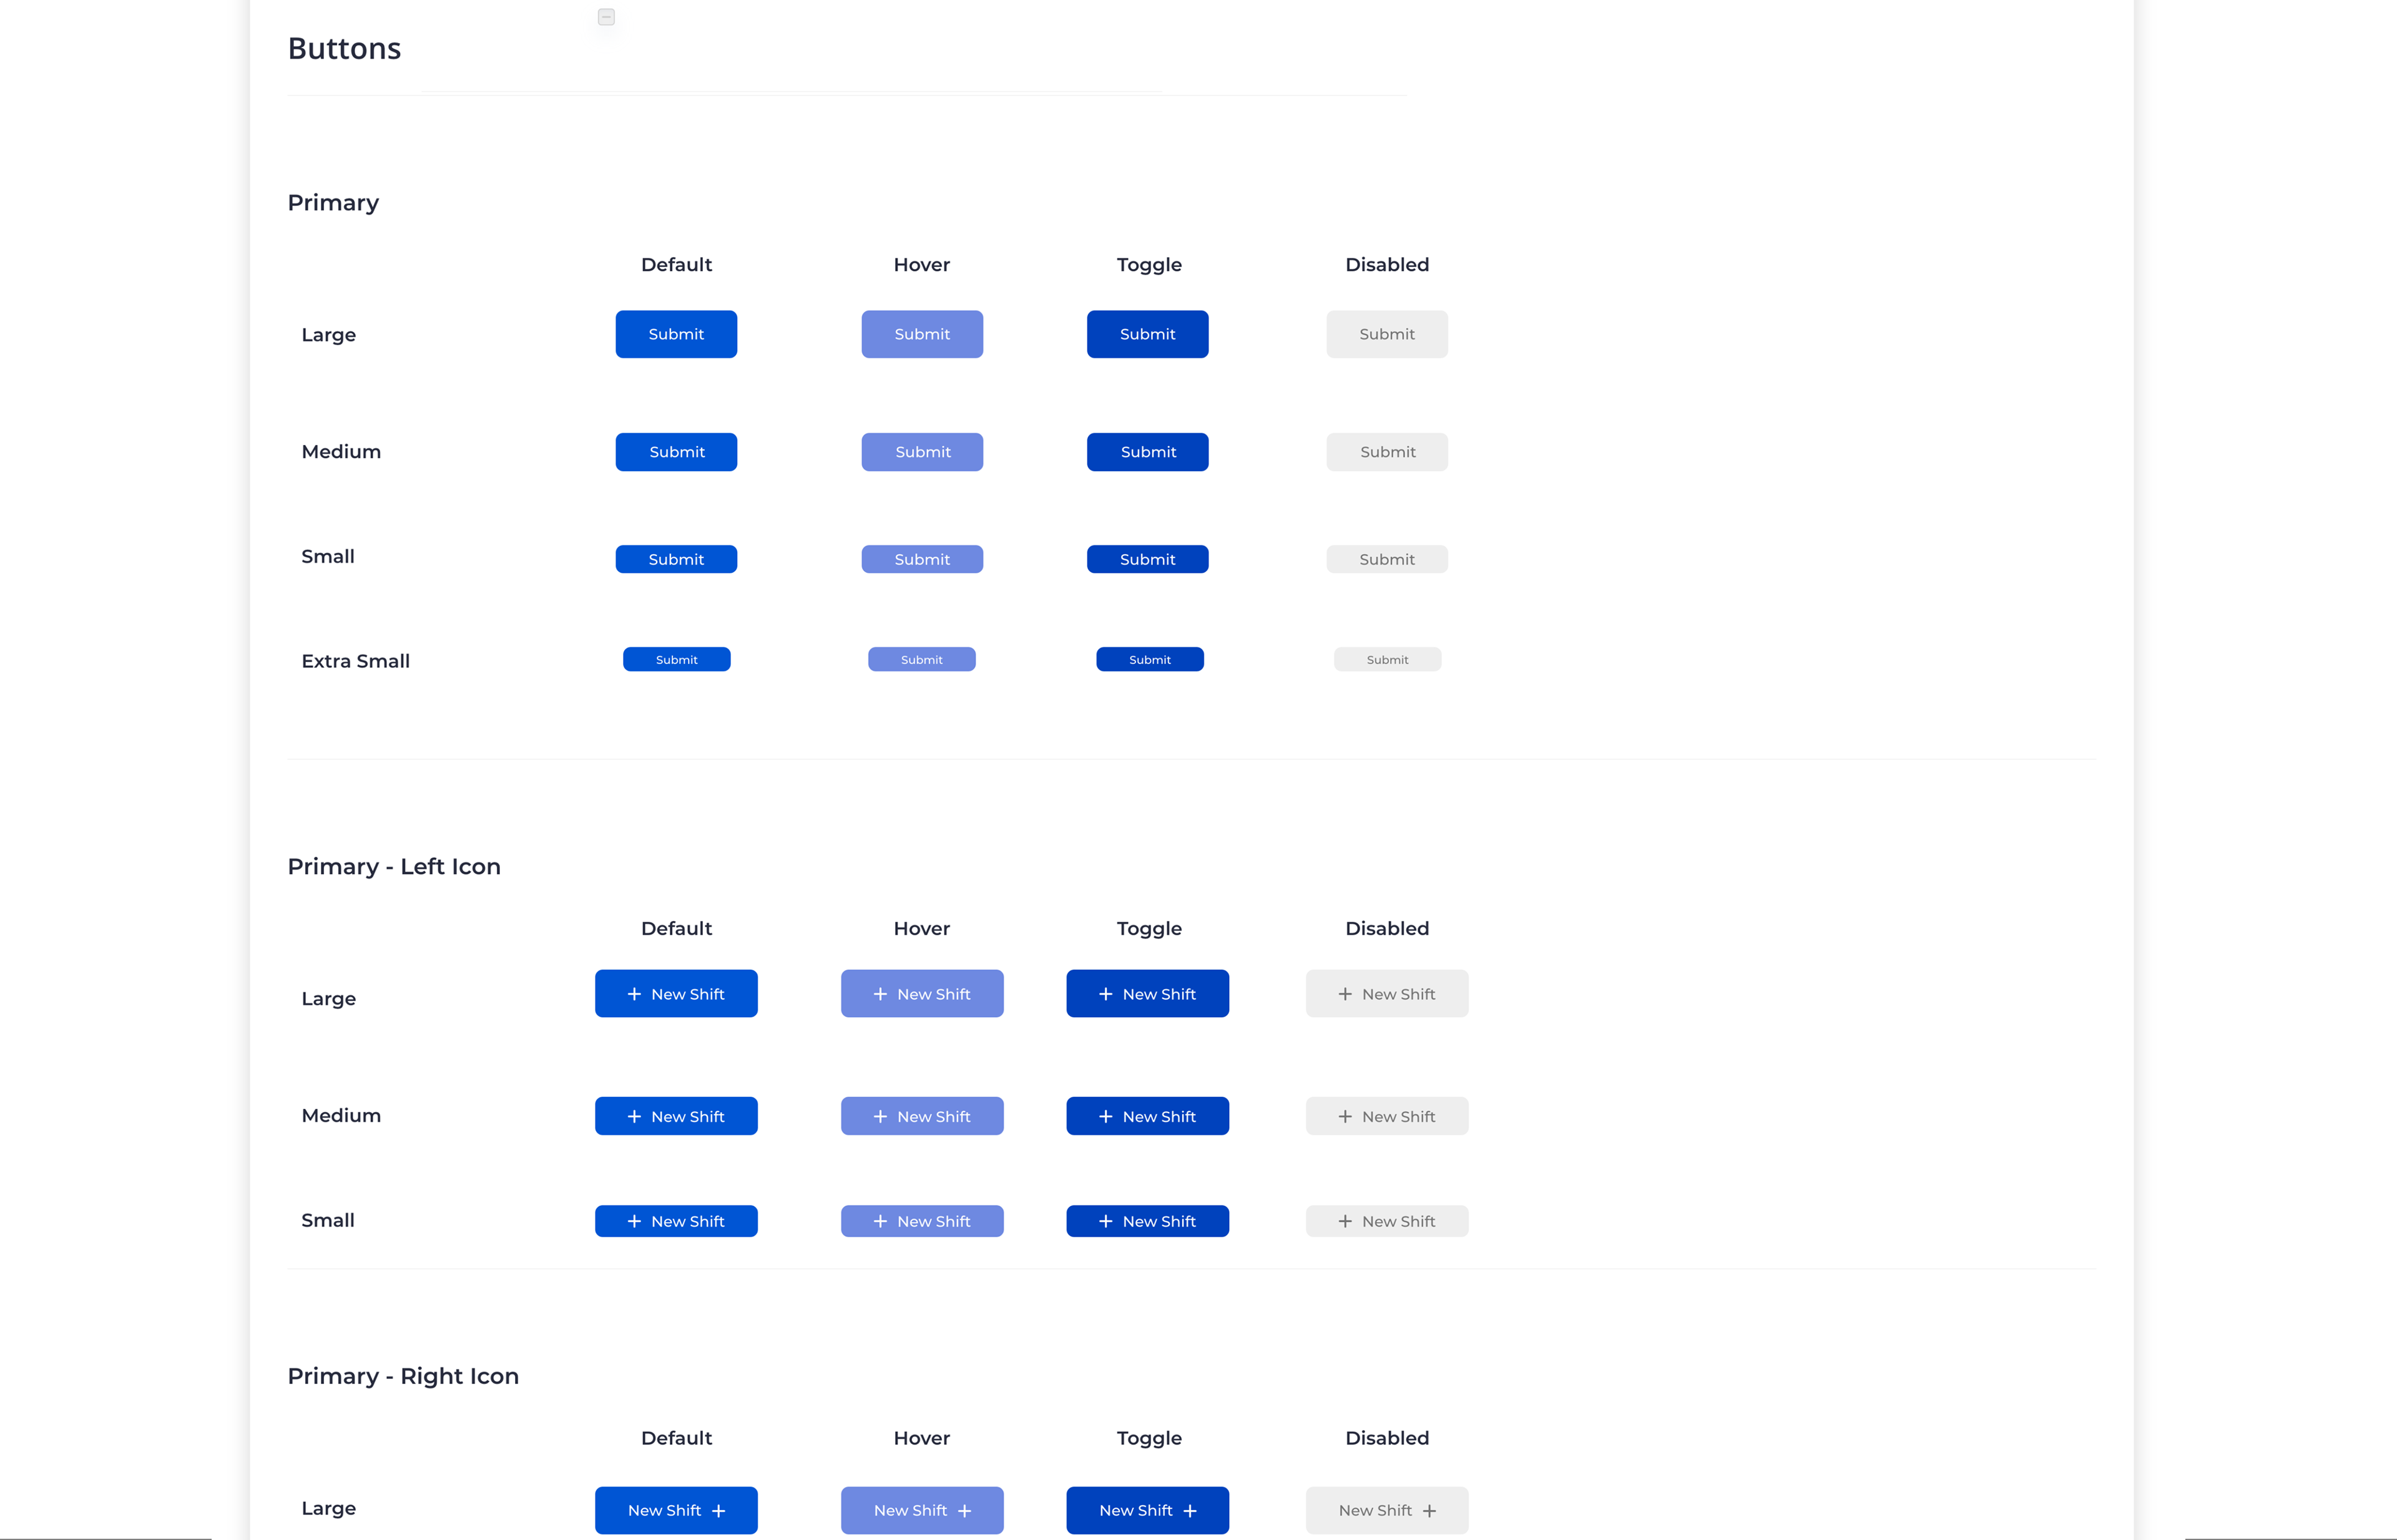
Task: Select the Primary Large Toggle Submit button
Action: click(x=1147, y=334)
